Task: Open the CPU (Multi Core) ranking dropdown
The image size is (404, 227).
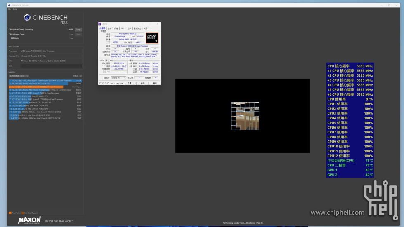Action: 19,76
